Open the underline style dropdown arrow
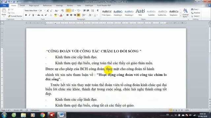The height and width of the screenshot is (118, 211). point(36,15)
